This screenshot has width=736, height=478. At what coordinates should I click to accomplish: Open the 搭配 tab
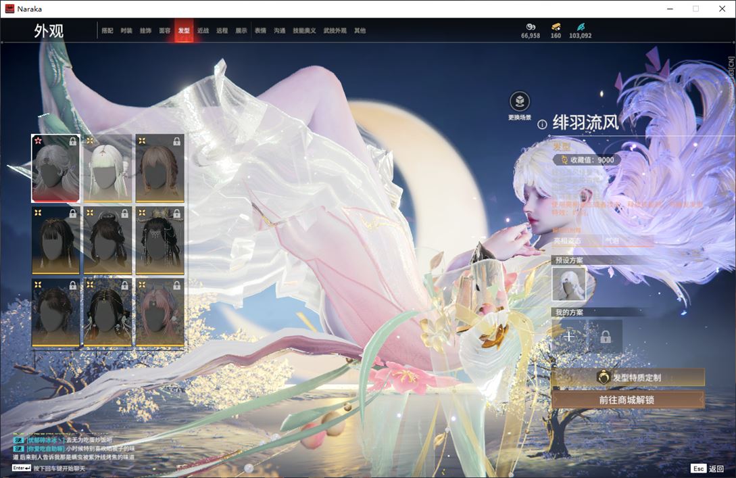107,30
